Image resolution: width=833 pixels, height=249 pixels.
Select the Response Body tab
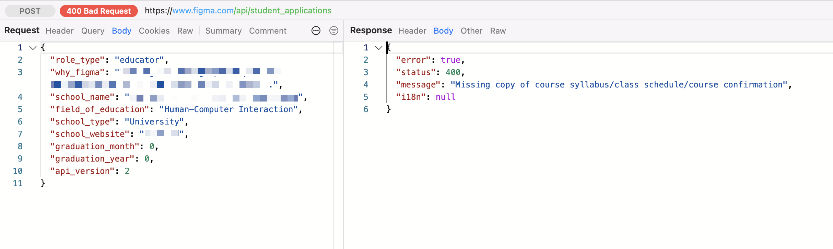(x=443, y=31)
